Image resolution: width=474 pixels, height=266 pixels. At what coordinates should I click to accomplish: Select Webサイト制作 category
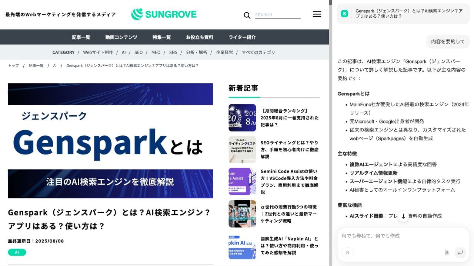tap(98, 52)
